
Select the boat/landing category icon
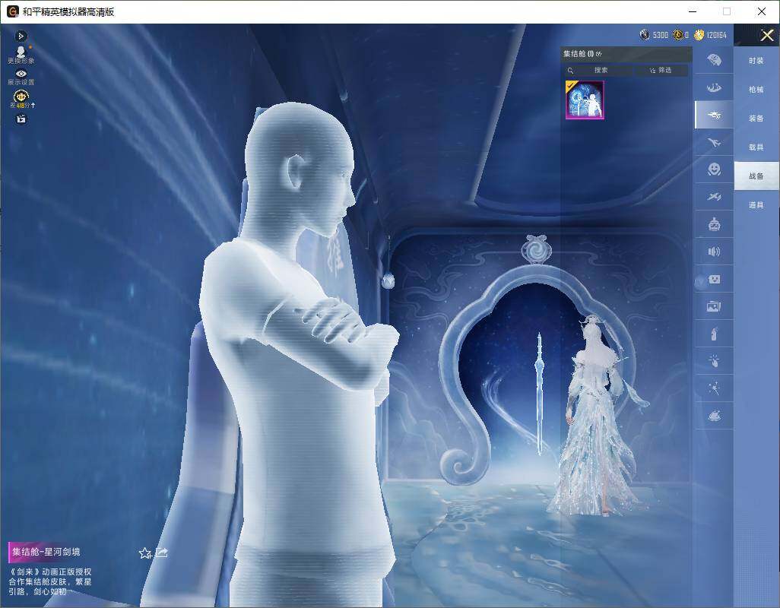(x=714, y=88)
